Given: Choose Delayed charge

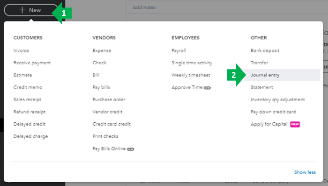Looking at the screenshot, I should click(30, 136).
